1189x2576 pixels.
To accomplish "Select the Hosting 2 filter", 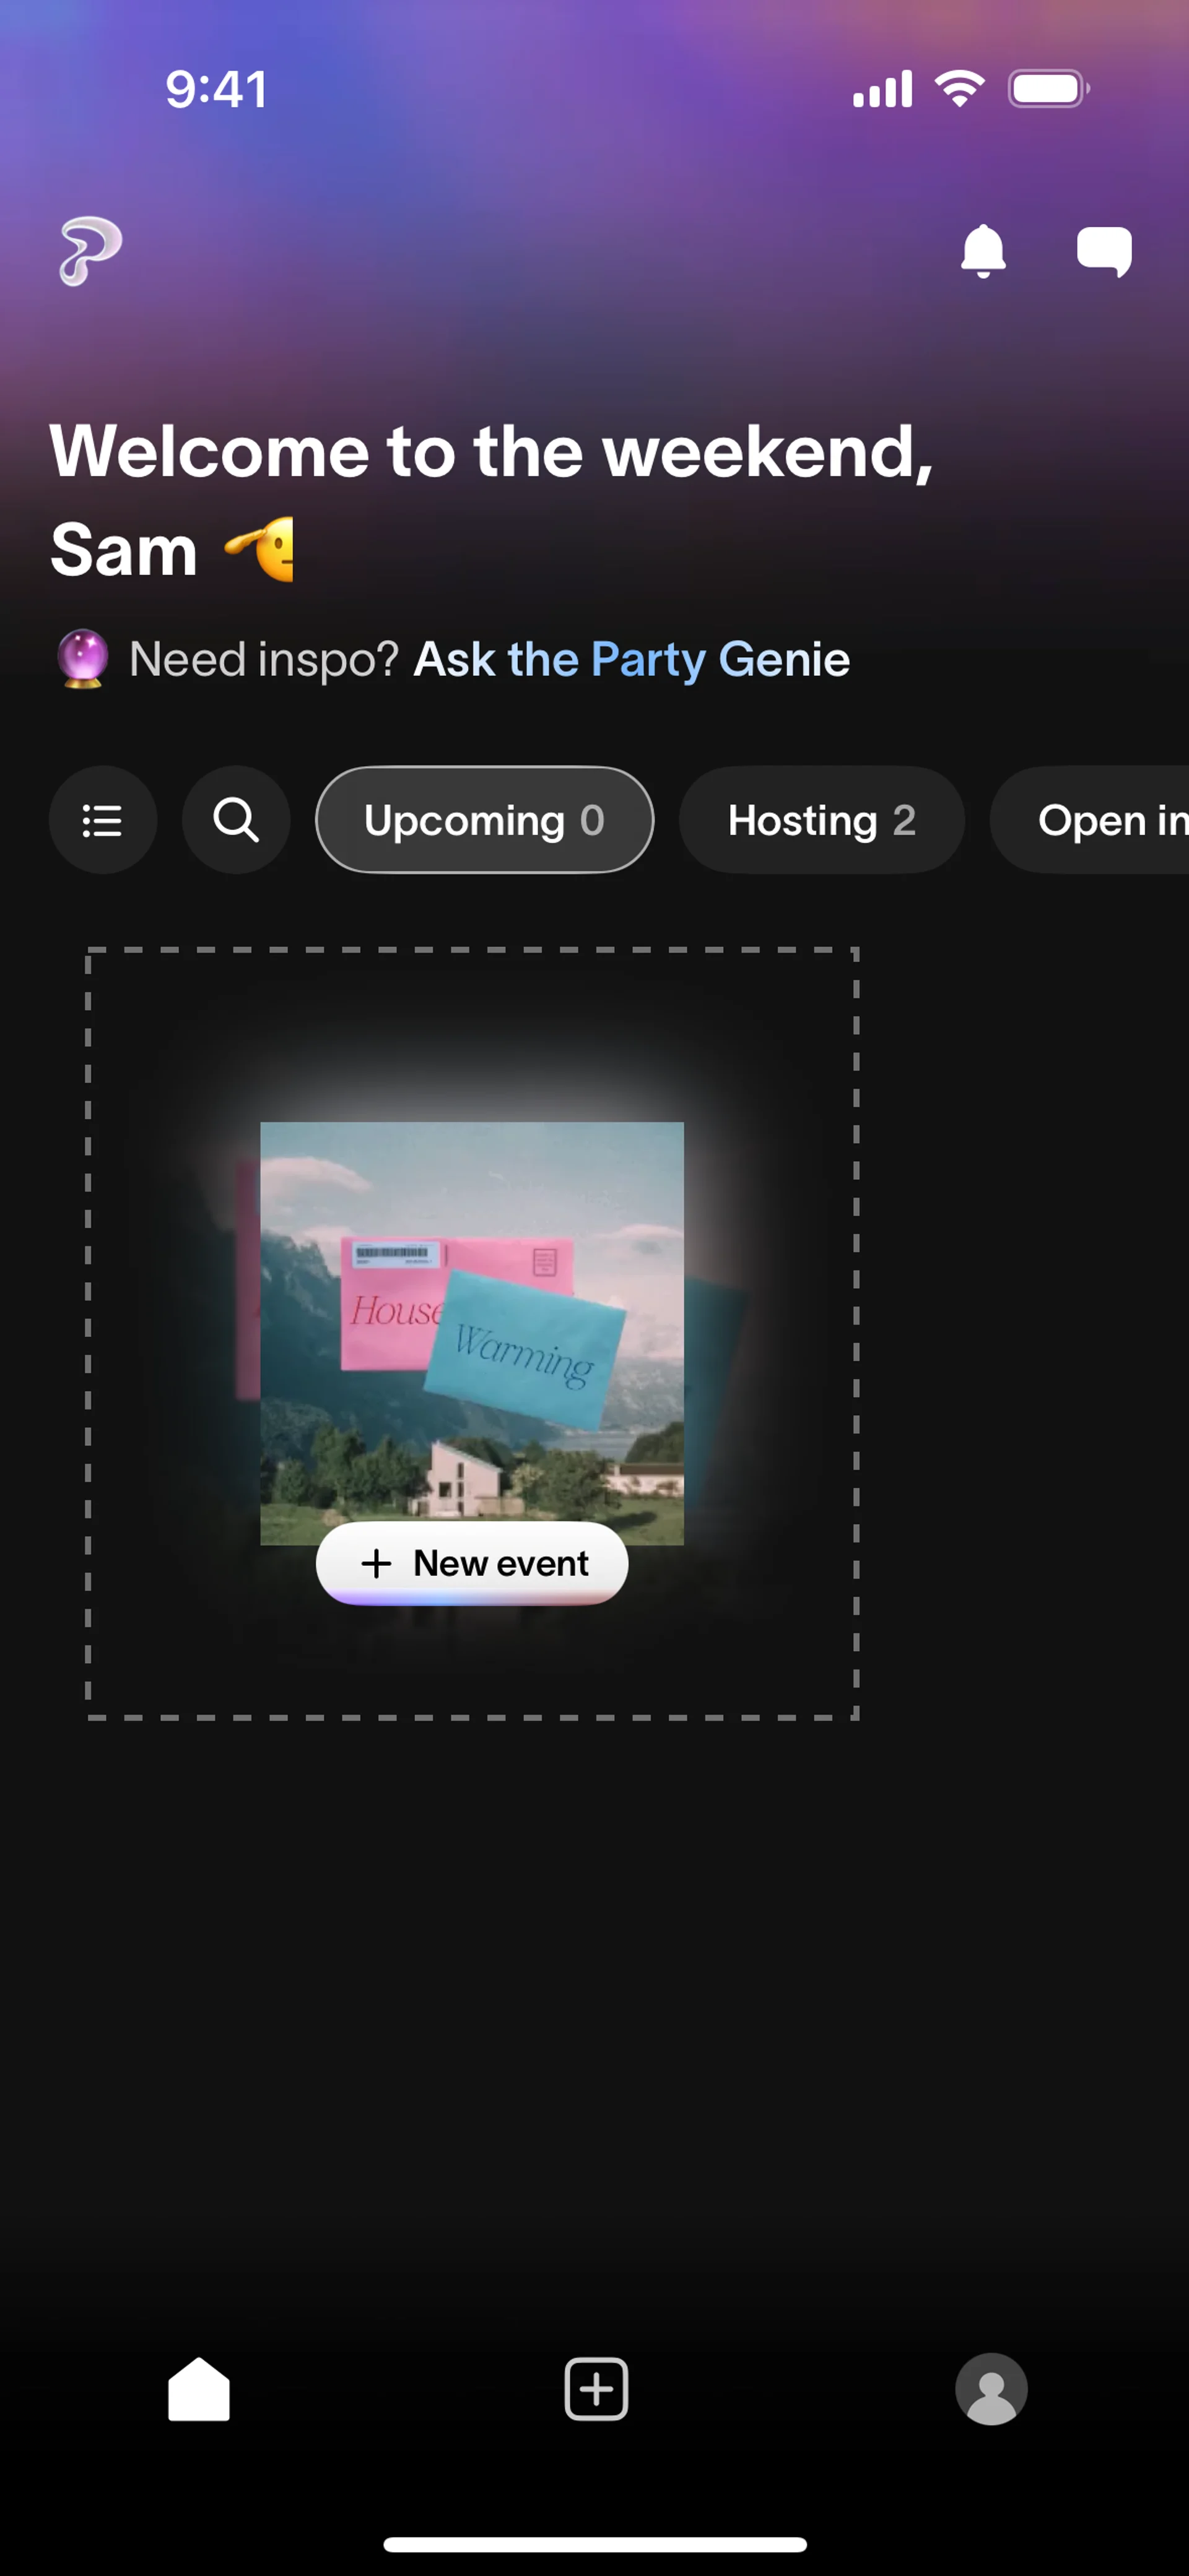I will 822,820.
